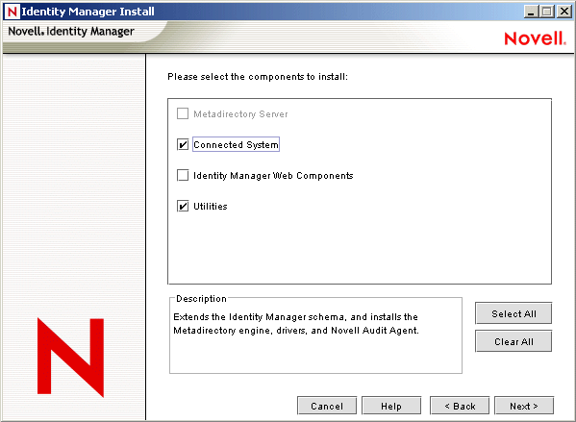
Task: Click the Novell N title bar icon
Action: (x=12, y=12)
